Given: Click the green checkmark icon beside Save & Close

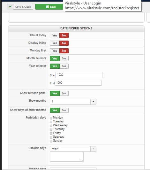Looking at the screenshot, I should point(10,7).
